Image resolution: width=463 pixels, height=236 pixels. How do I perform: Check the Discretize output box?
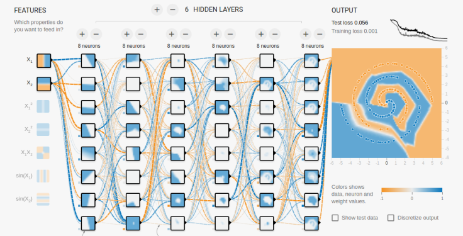coord(391,218)
